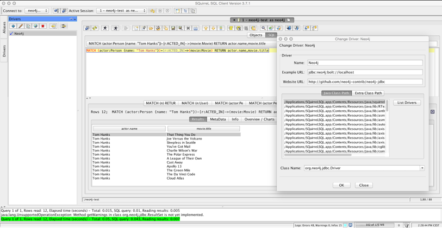This screenshot has width=442, height=228.
Task: Click the session properties first toolbar icon
Action: point(88,28)
